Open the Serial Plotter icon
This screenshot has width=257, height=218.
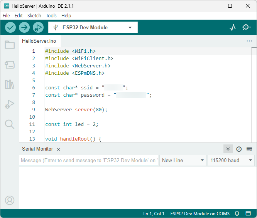(x=233, y=27)
